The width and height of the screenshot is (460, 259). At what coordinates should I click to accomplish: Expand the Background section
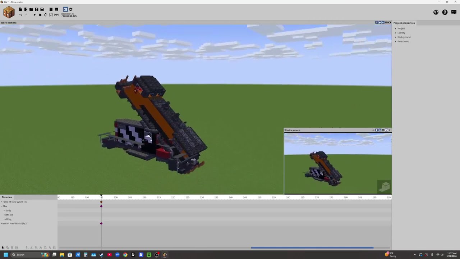[395, 37]
